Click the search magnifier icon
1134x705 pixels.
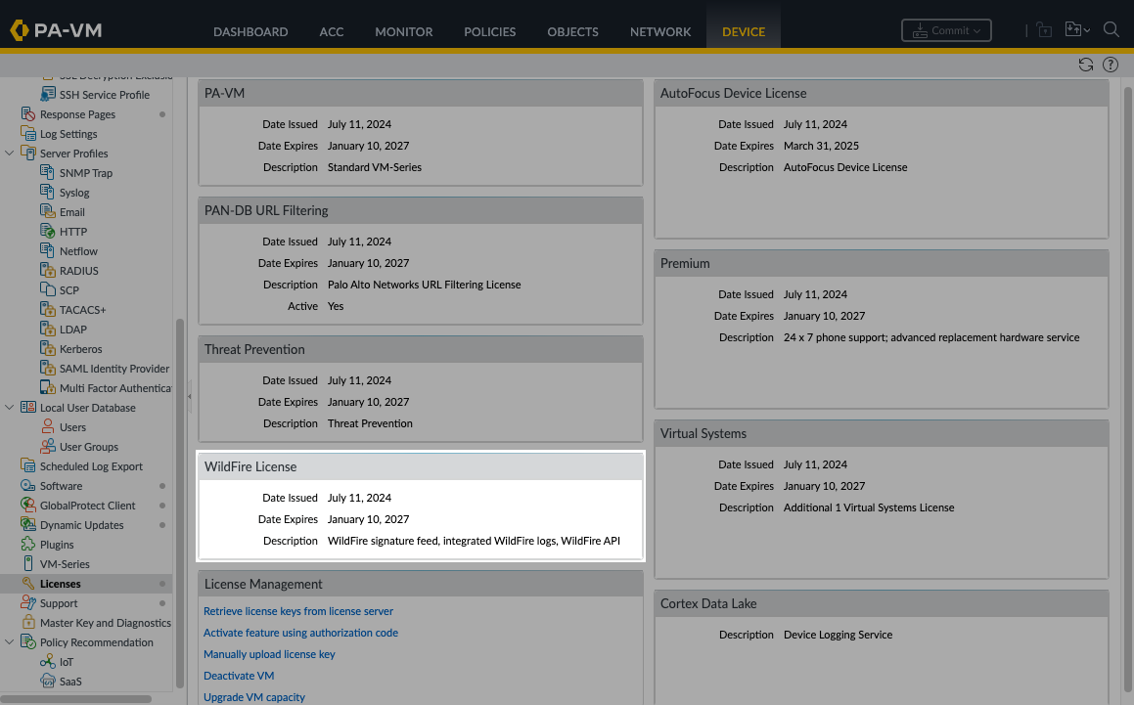tap(1111, 30)
